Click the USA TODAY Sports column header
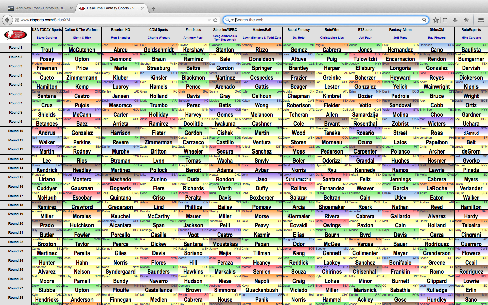The image size is (488, 305). click(47, 30)
